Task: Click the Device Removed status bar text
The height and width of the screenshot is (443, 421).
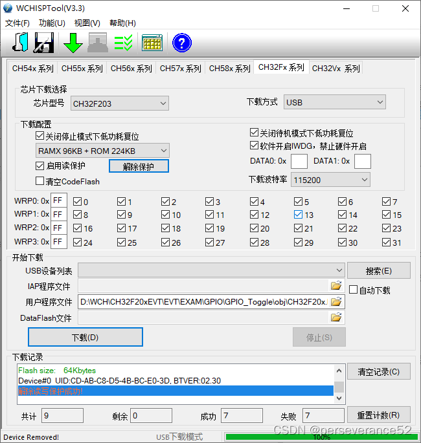Action: [x=31, y=437]
